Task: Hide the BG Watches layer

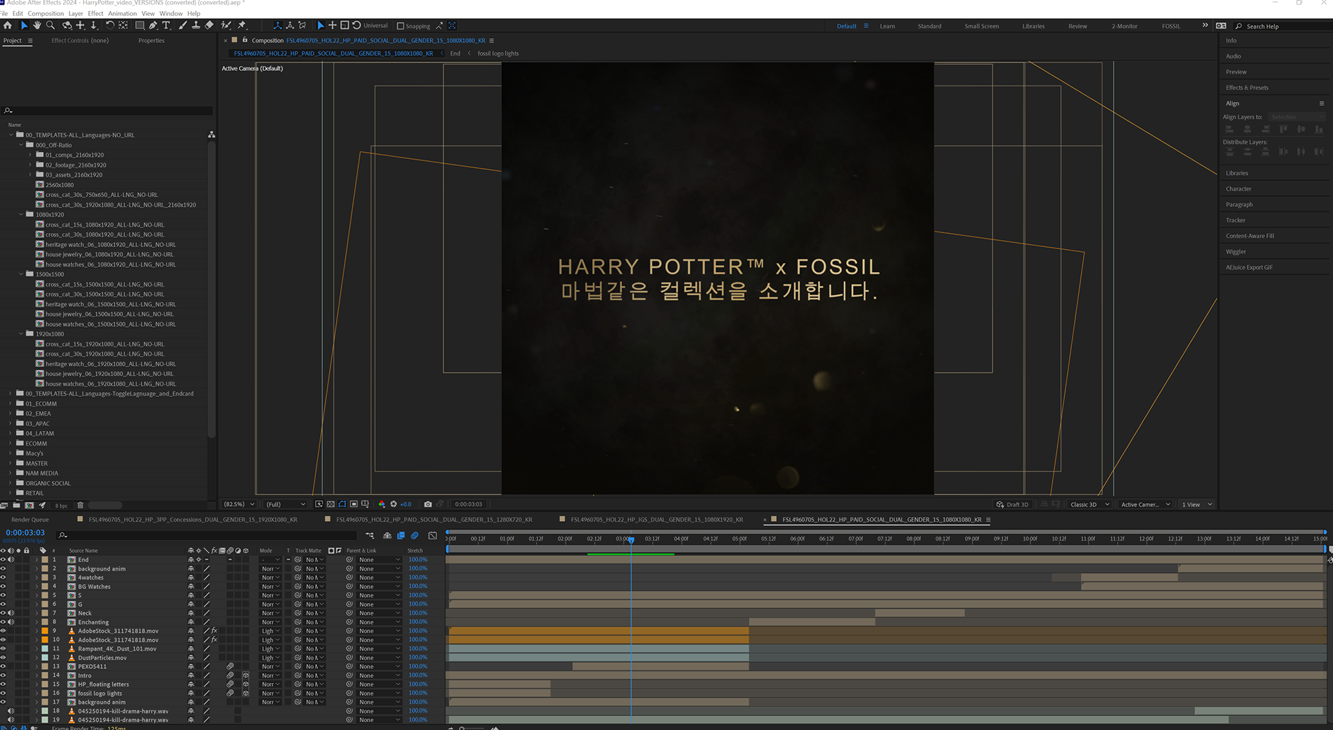Action: point(3,586)
